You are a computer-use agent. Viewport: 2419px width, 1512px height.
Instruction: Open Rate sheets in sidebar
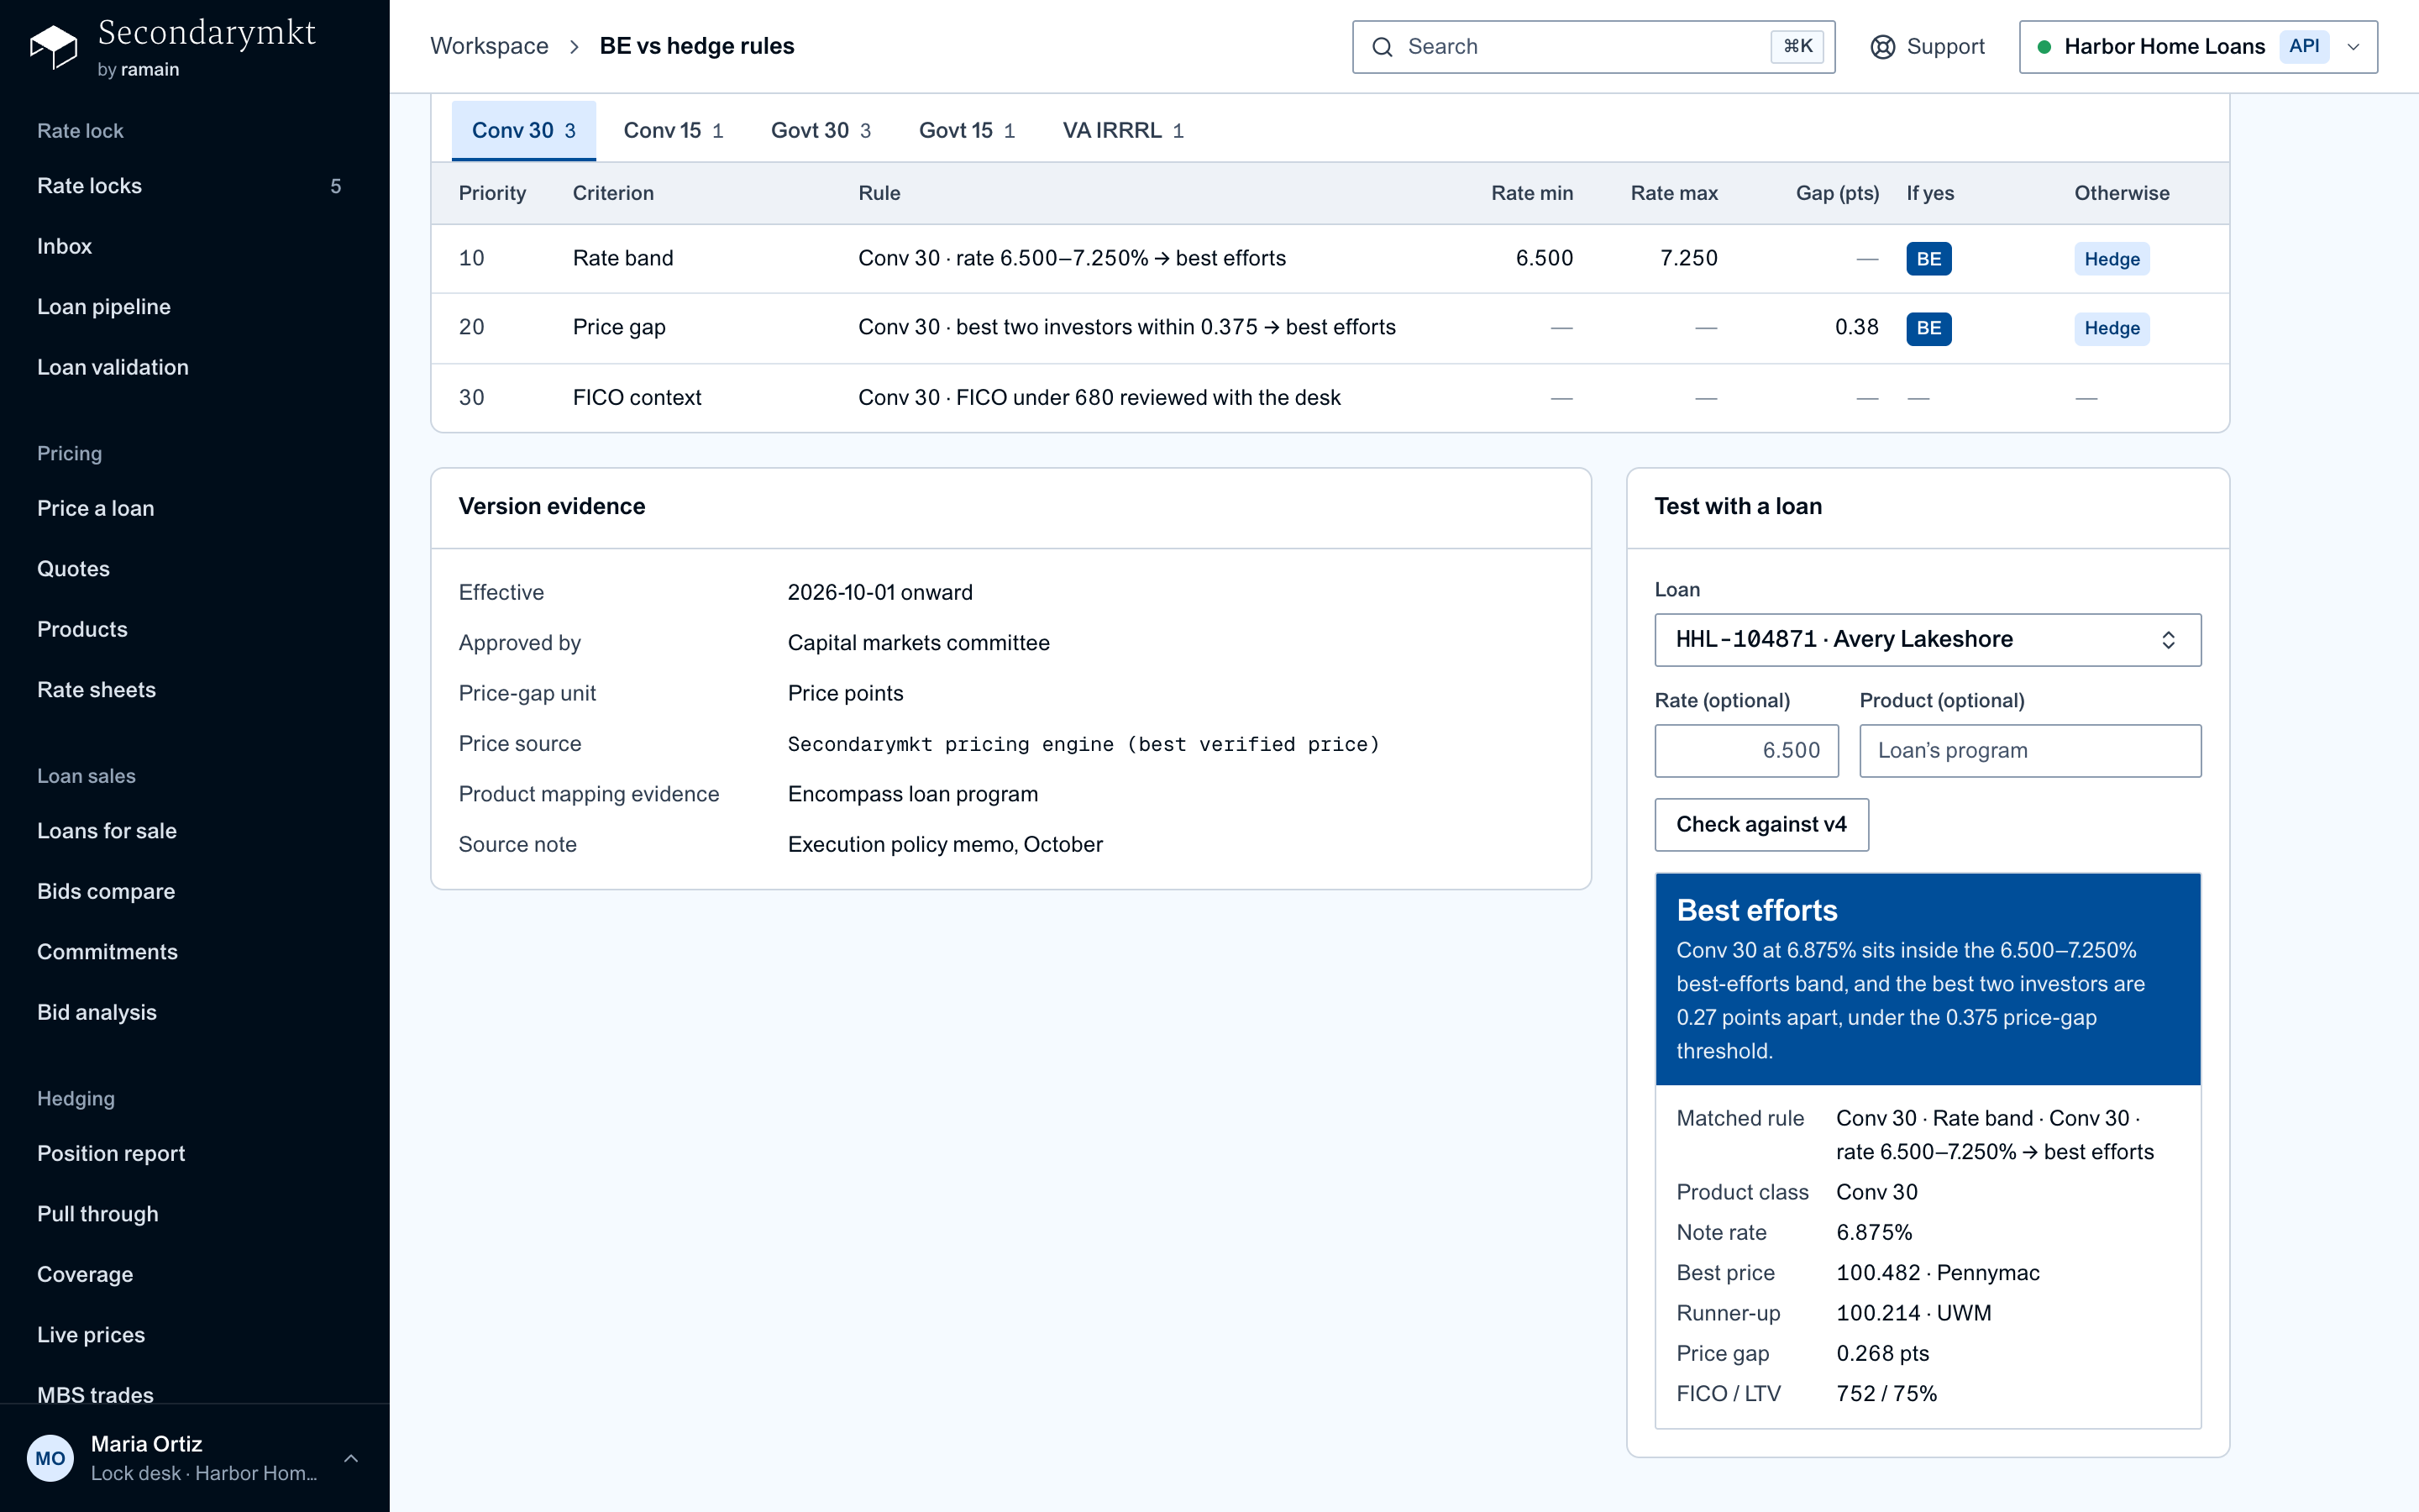(x=194, y=690)
